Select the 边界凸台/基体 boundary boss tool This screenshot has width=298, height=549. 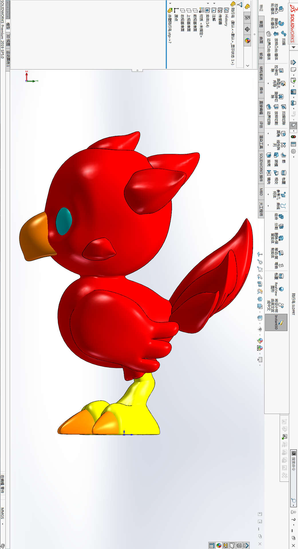[269, 45]
